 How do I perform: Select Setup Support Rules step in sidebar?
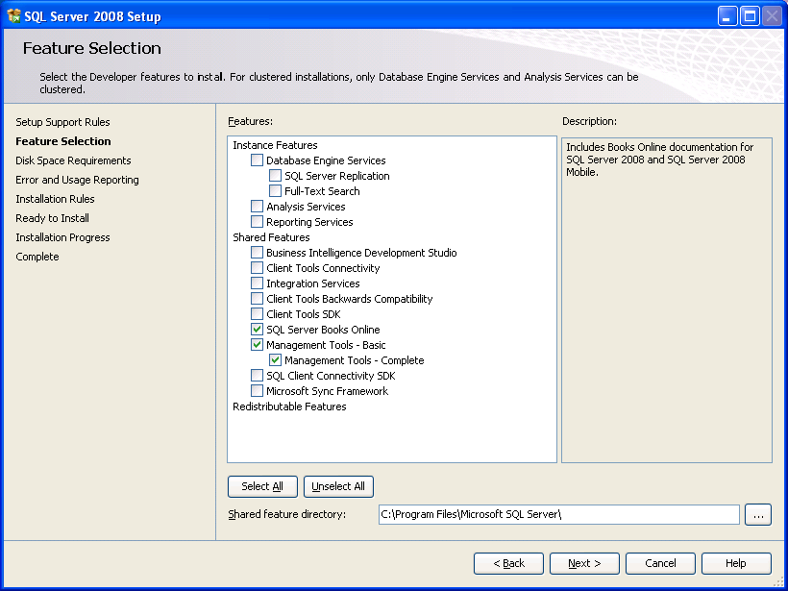(62, 122)
